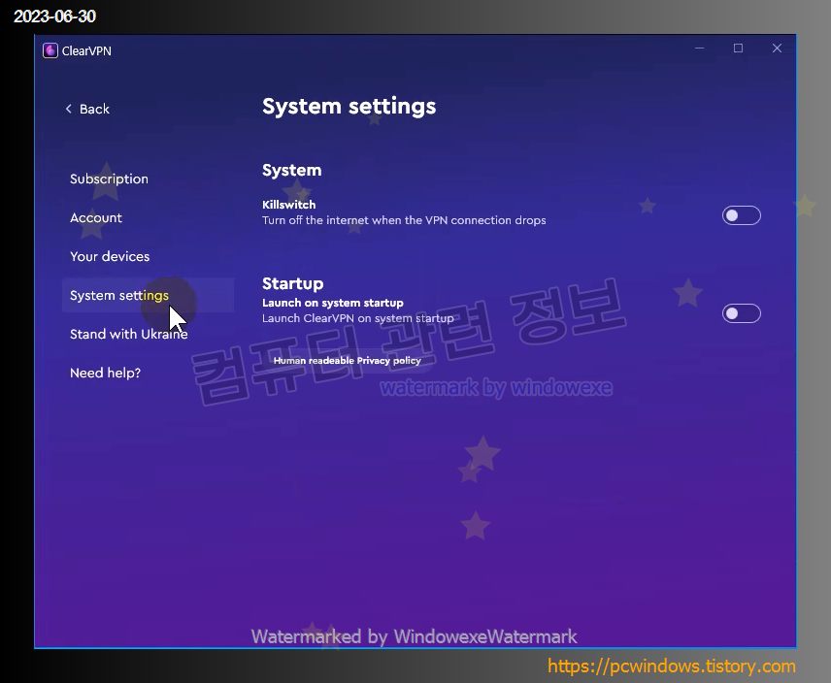The width and height of the screenshot is (831, 683).
Task: Open Stand with Ukraine page
Action: (x=129, y=334)
